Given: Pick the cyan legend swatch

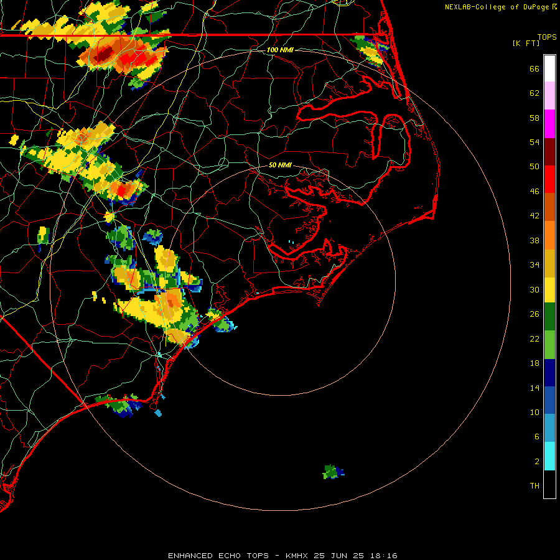Looking at the screenshot, I should coord(549,456).
